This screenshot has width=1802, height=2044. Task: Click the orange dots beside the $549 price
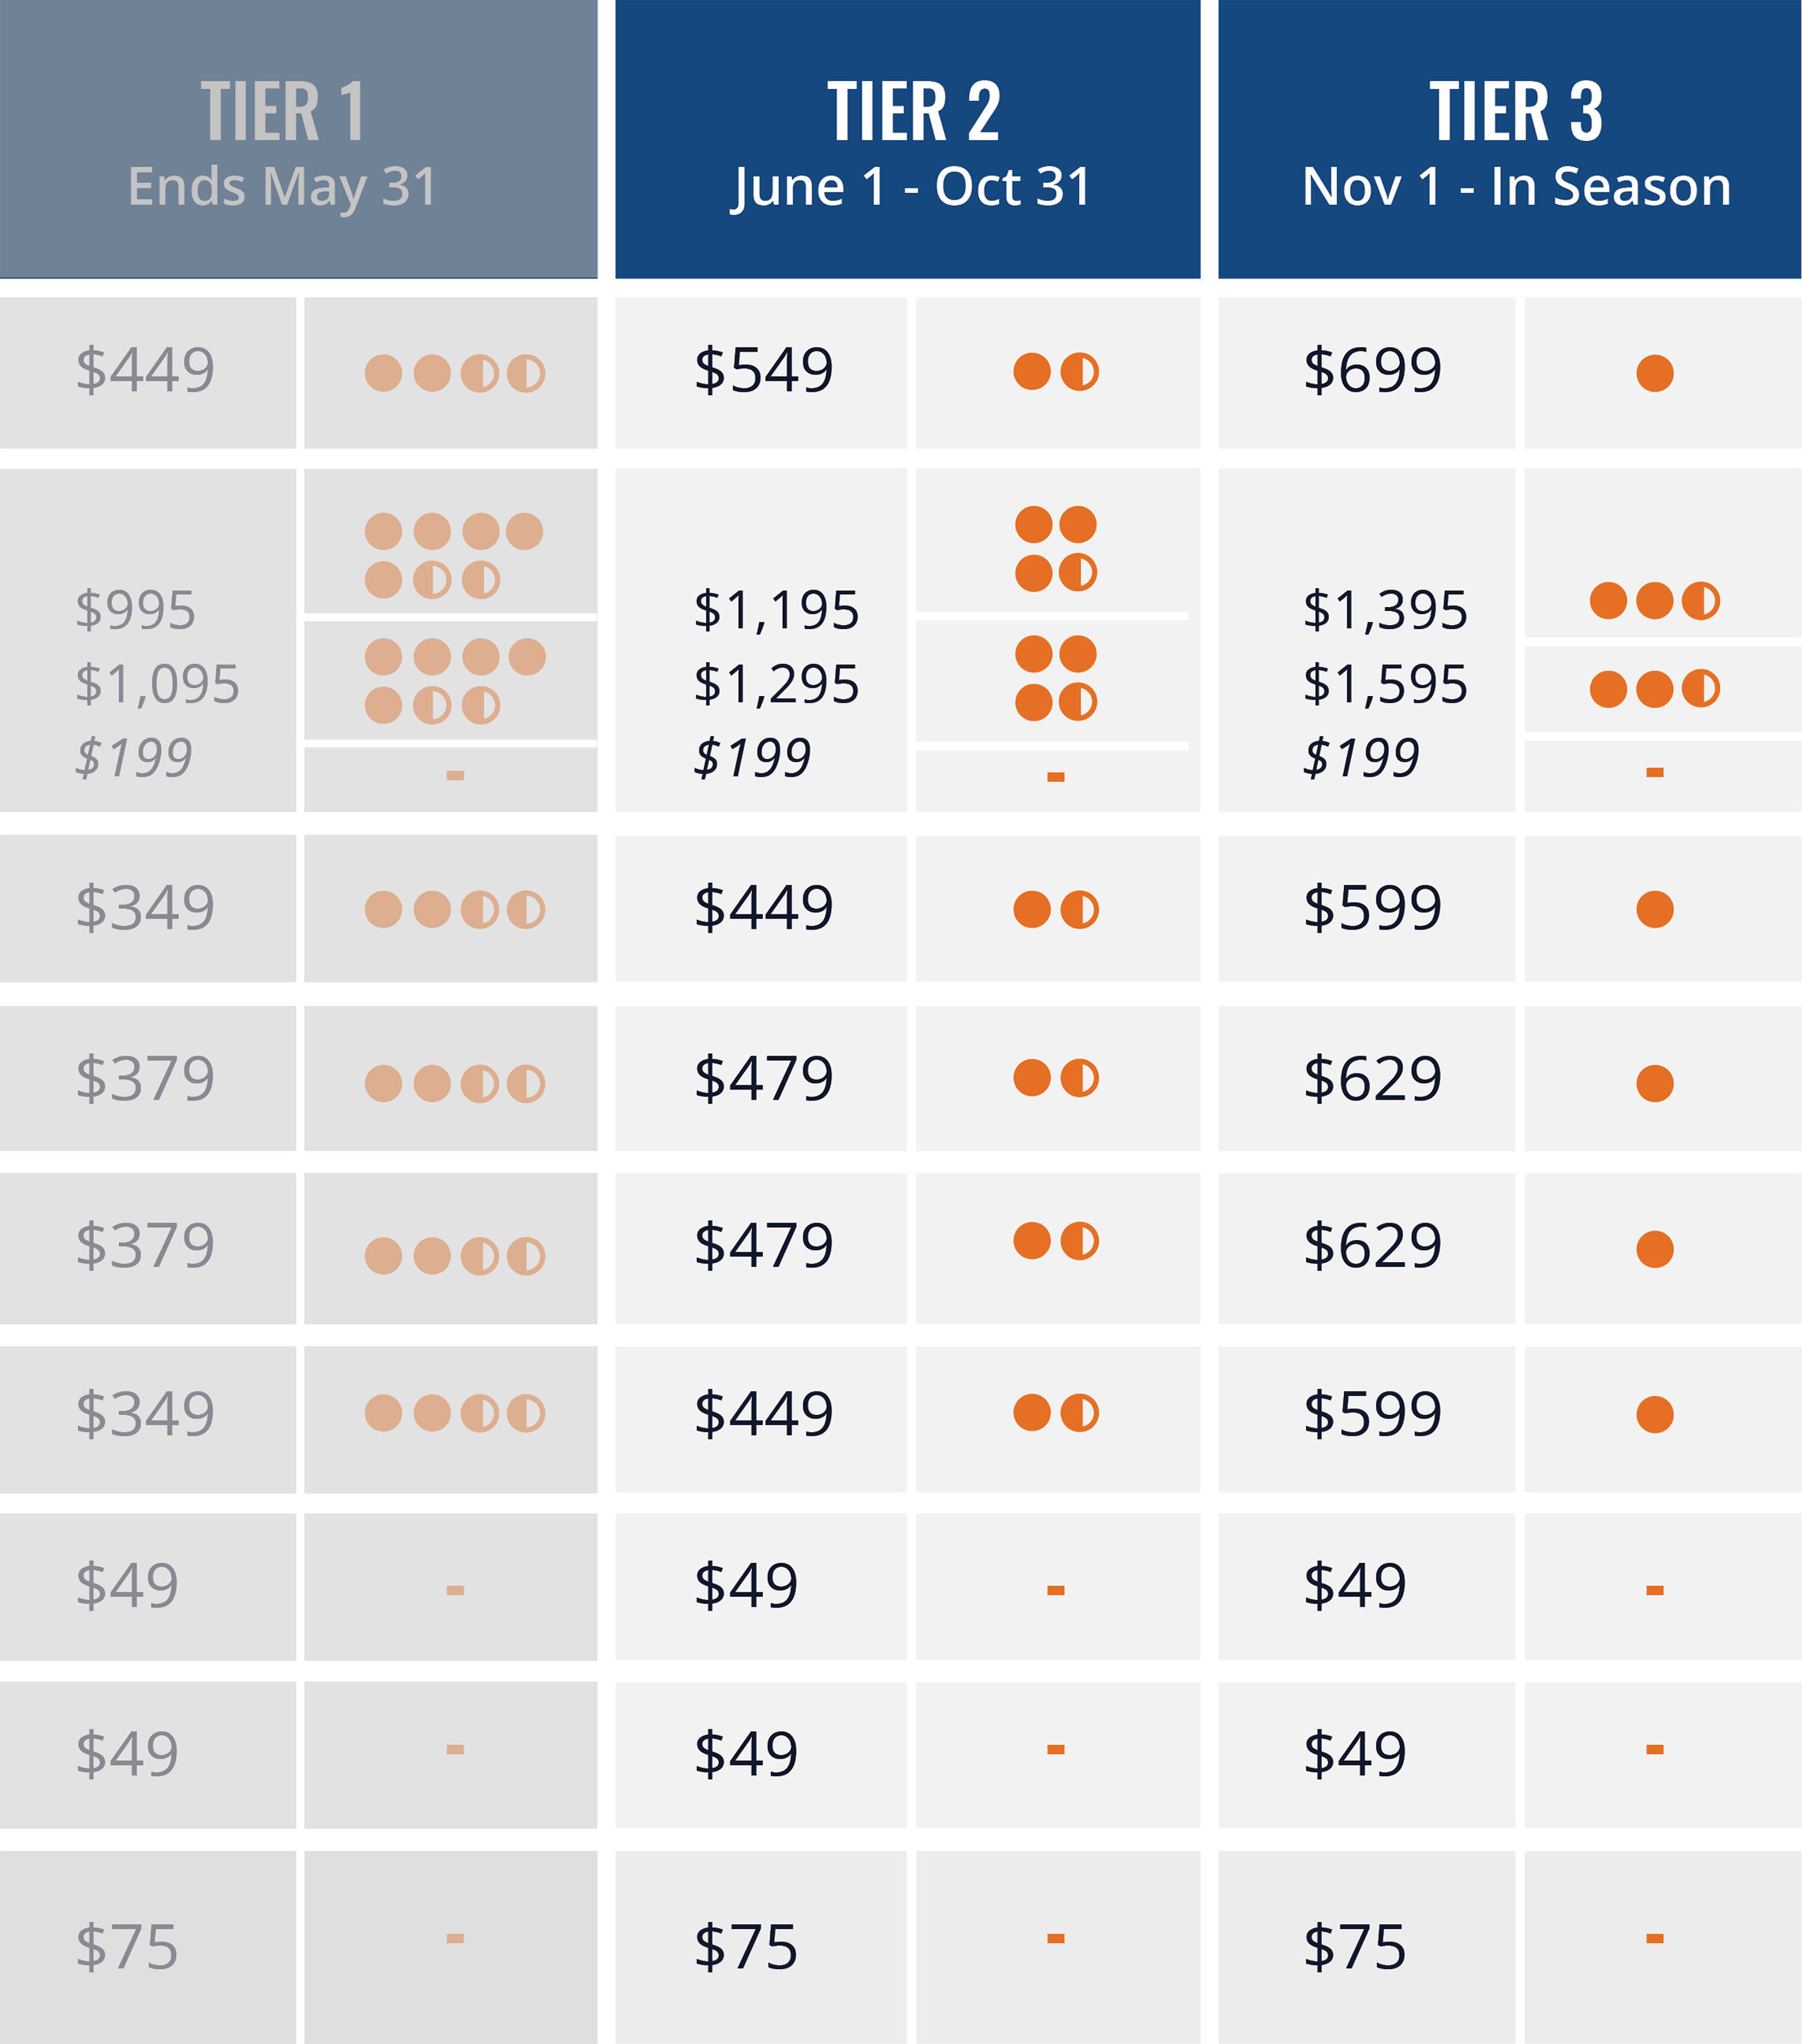coord(1055,371)
